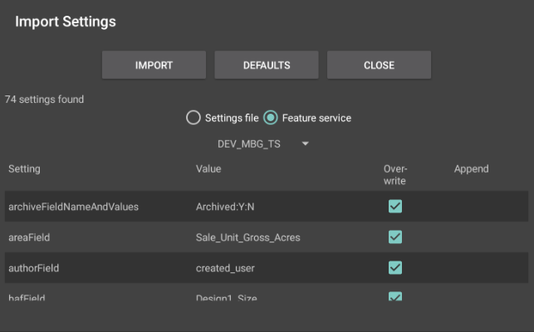The image size is (534, 332).
Task: Select the archiveFieldNameAndValues setting row
Action: coord(73,207)
